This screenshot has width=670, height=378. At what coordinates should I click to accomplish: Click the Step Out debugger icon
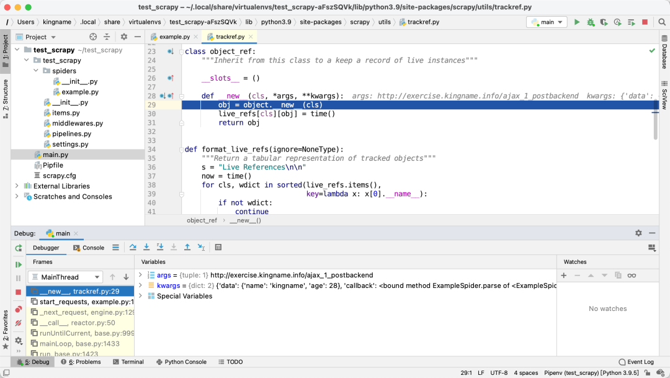coord(187,247)
